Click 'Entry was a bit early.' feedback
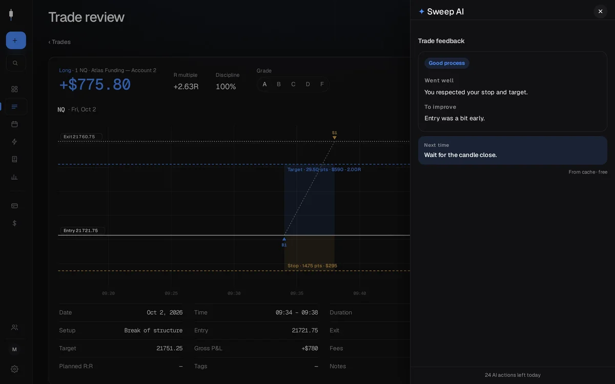615x384 pixels. click(455, 118)
